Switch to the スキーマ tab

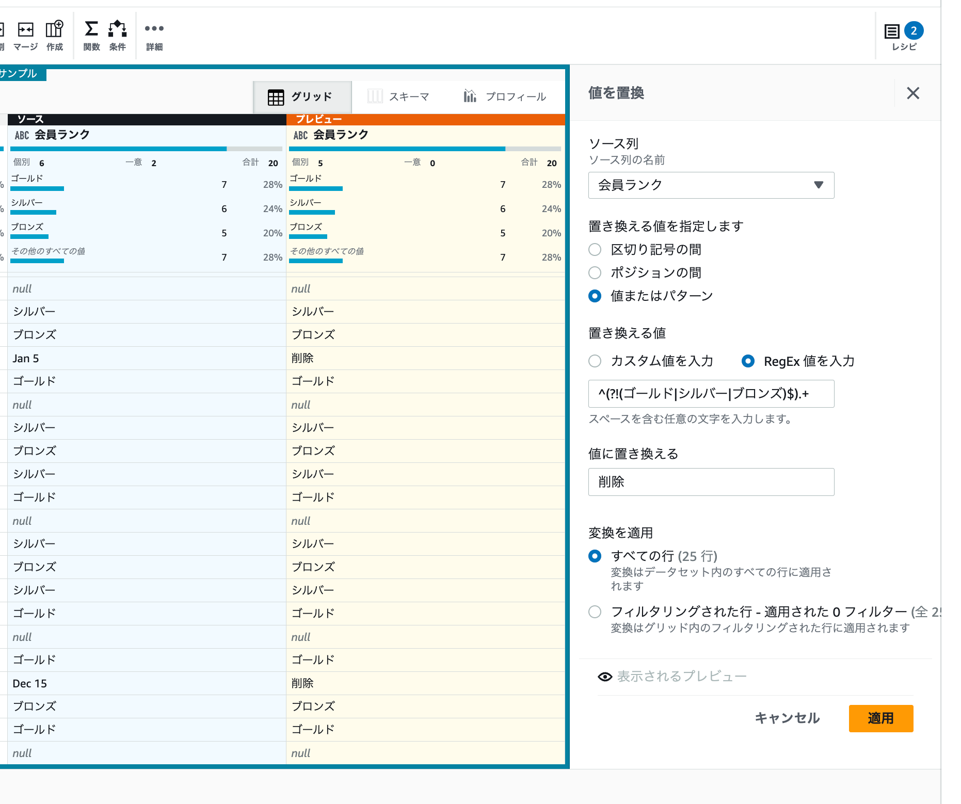399,97
